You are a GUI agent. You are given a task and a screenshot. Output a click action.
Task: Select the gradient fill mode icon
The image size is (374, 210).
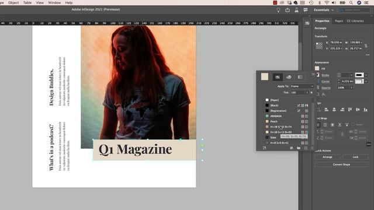[x=300, y=77]
